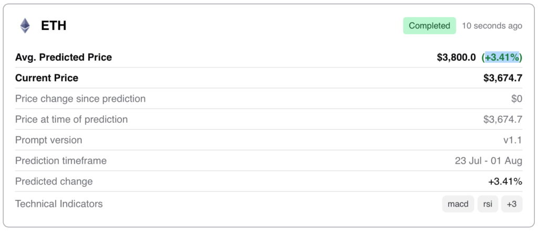
Task: Click the 23 Jul - 01 Aug timeframe
Action: (x=489, y=161)
